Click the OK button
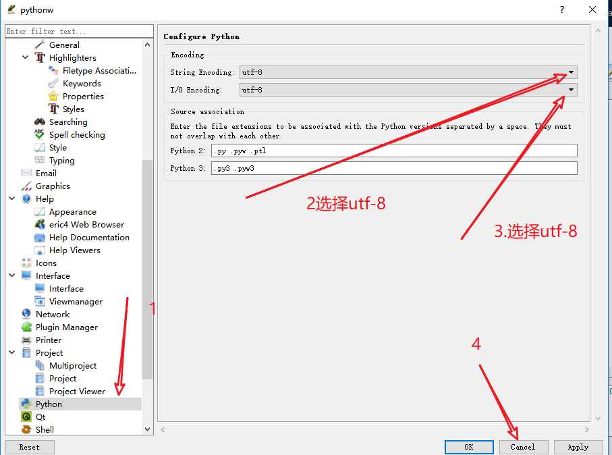The height and width of the screenshot is (455, 612). pyautogui.click(x=469, y=447)
